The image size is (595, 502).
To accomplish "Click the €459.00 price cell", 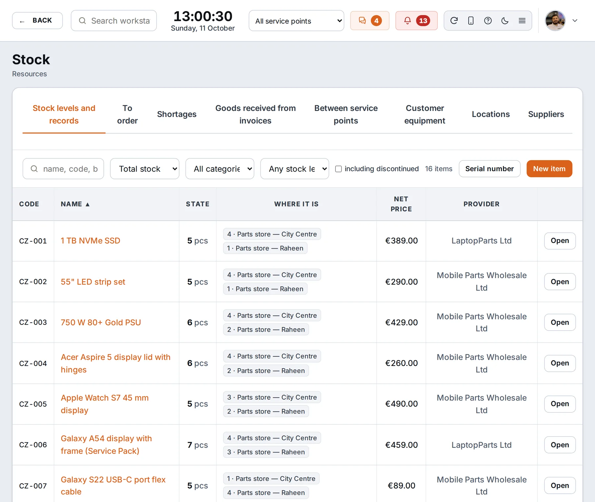I will pos(401,445).
